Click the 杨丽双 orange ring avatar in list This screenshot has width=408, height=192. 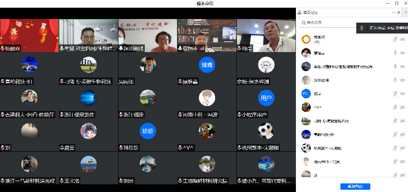tap(306, 39)
